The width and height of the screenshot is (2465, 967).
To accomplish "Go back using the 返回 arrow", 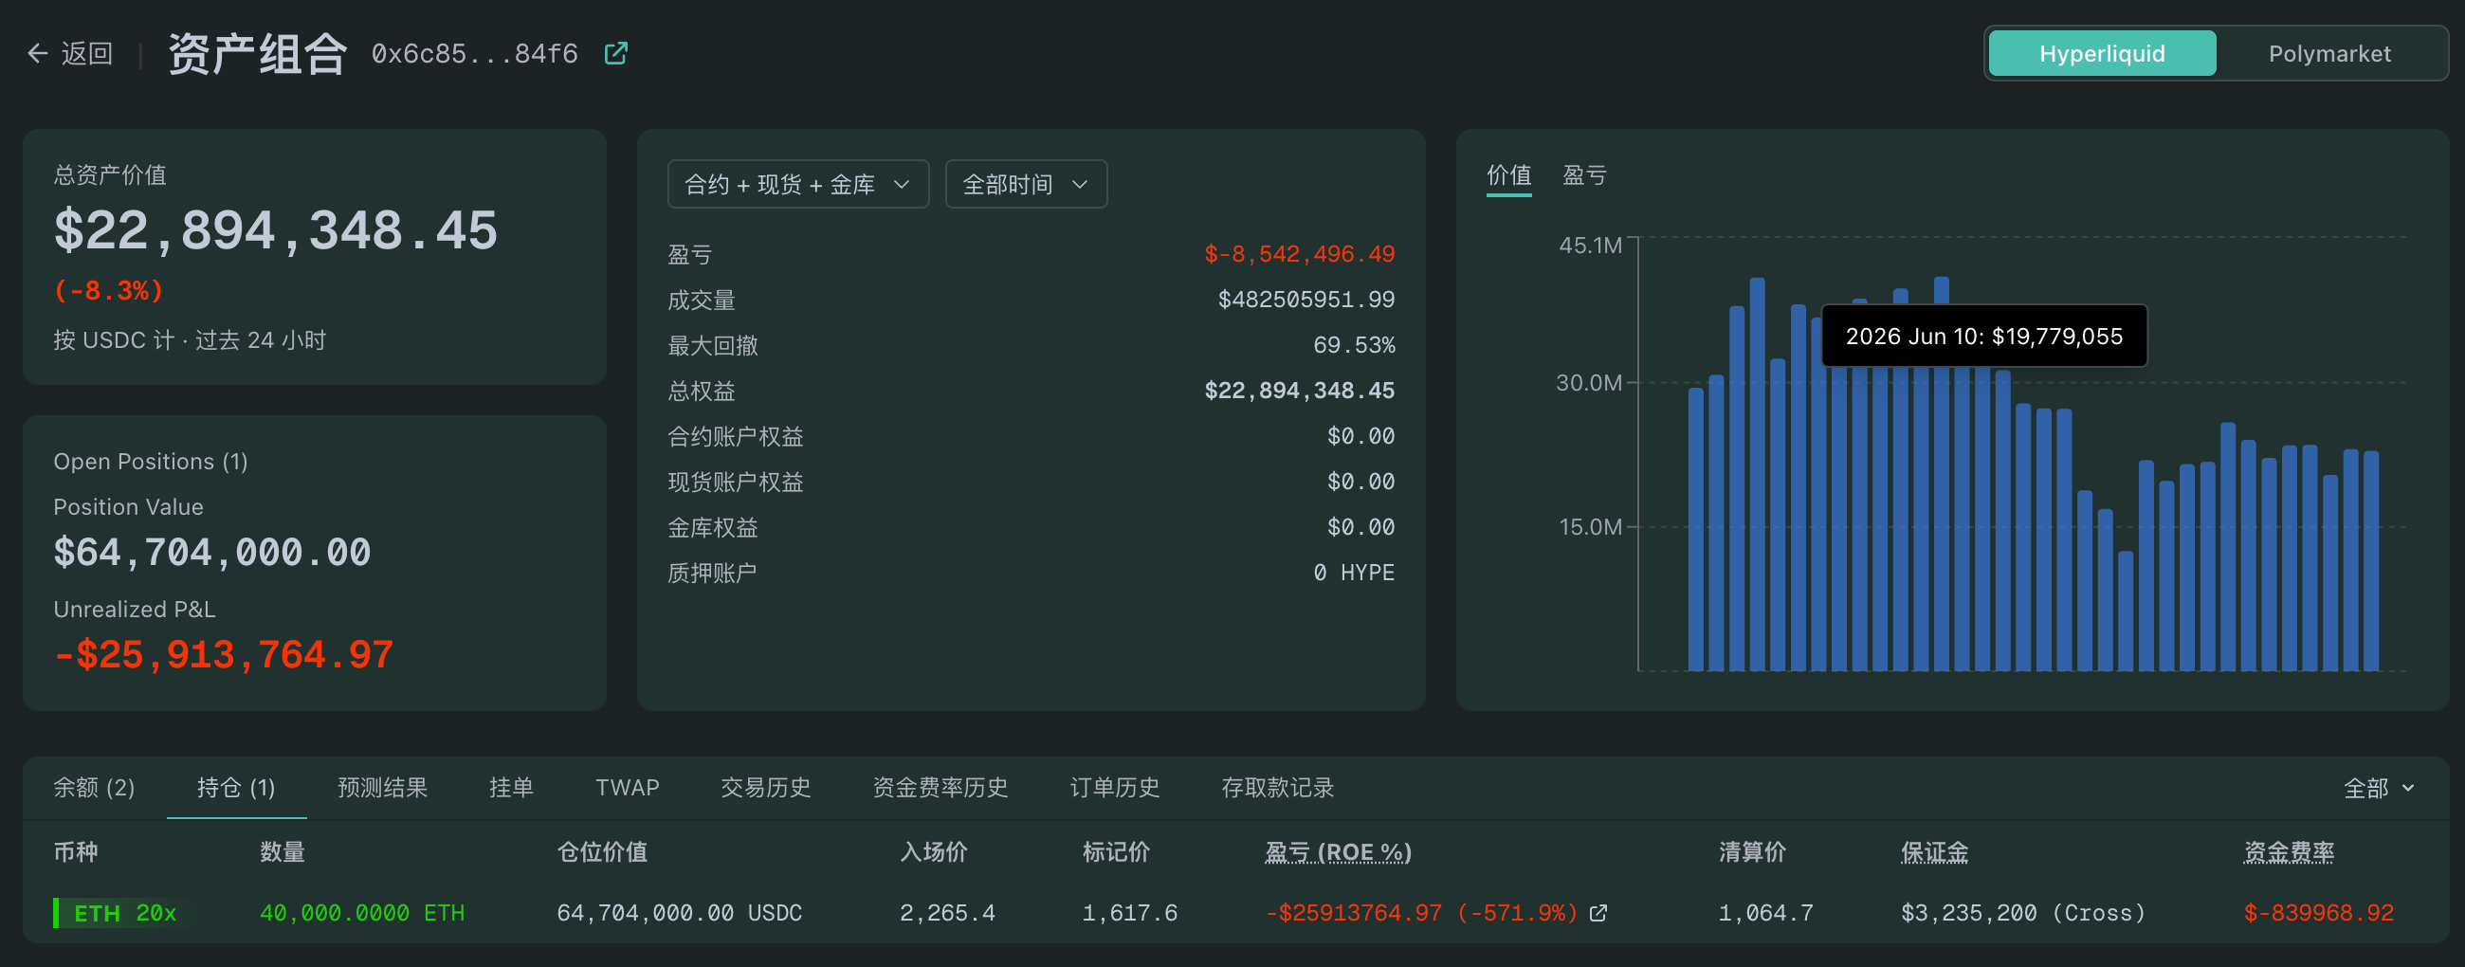I will click(70, 53).
